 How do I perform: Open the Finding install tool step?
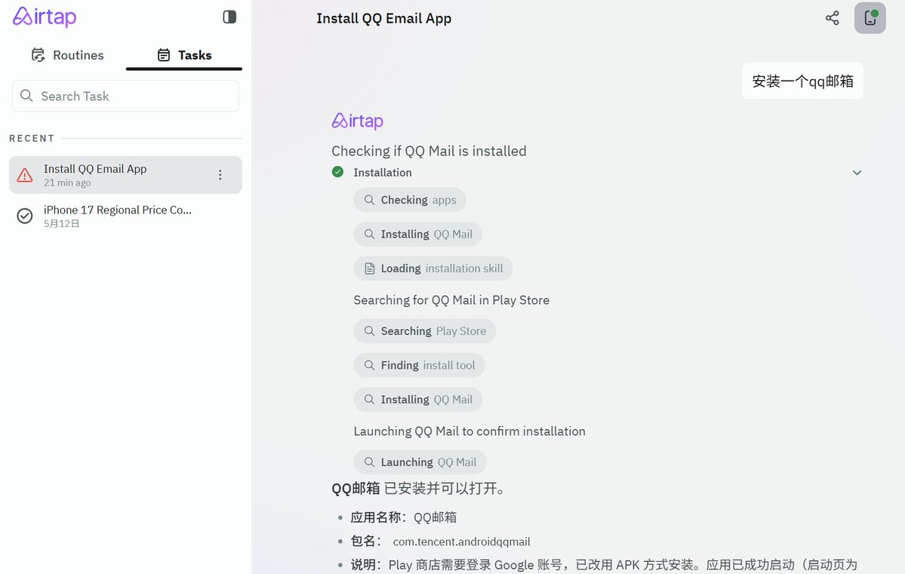(419, 365)
